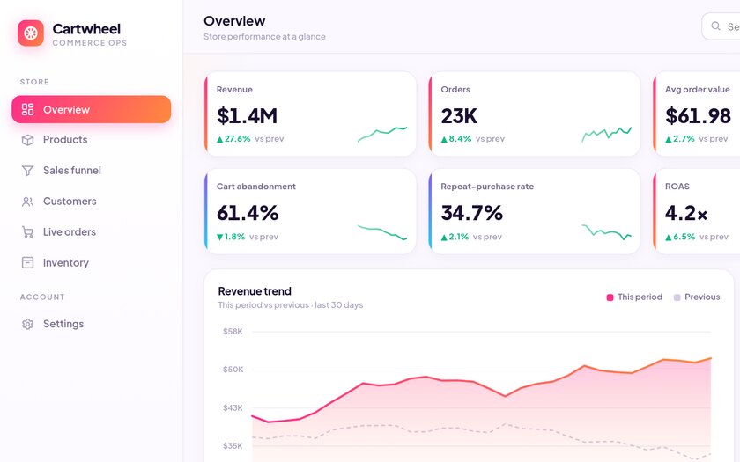Click the Revenue trend chart title
Viewport: 740px width, 462px height.
click(255, 291)
